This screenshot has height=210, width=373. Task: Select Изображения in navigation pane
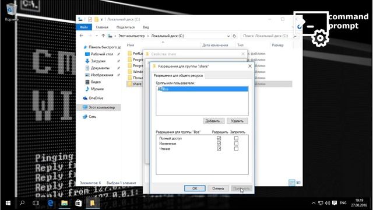click(x=102, y=75)
